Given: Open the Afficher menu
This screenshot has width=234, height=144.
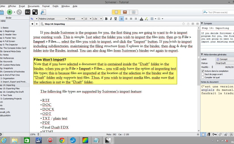Looking at the screenshot, I should pos(12,6).
